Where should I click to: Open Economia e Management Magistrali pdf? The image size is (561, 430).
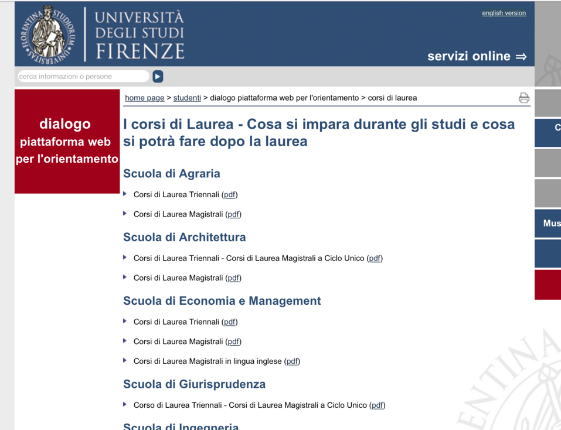point(233,342)
